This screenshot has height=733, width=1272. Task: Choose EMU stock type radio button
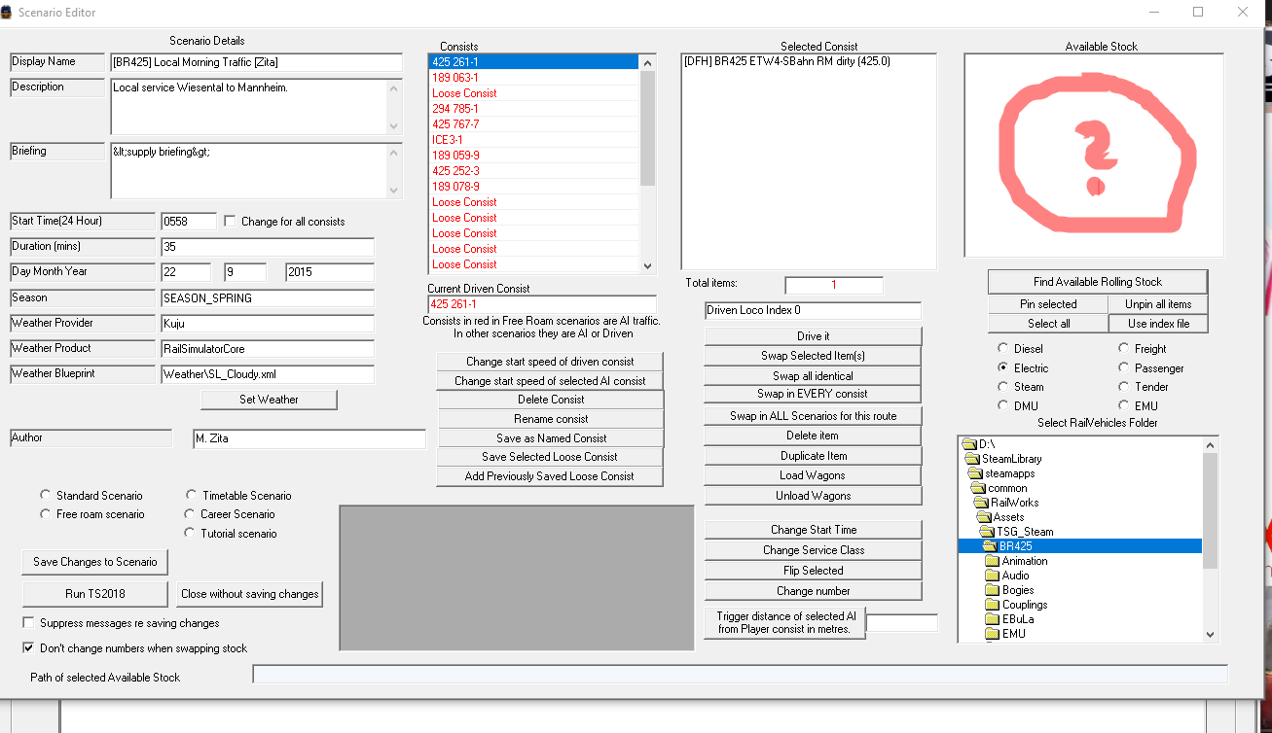1123,406
